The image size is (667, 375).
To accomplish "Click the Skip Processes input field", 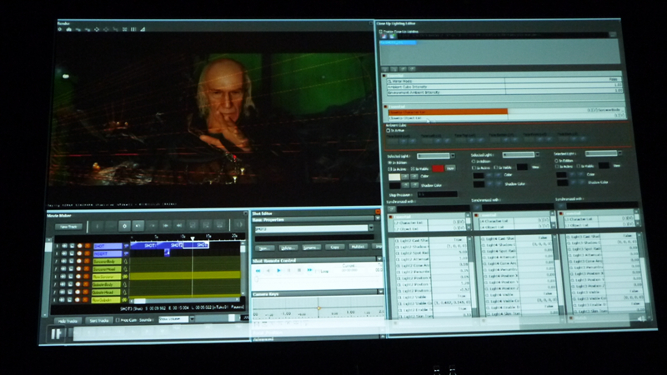I will pos(437,194).
